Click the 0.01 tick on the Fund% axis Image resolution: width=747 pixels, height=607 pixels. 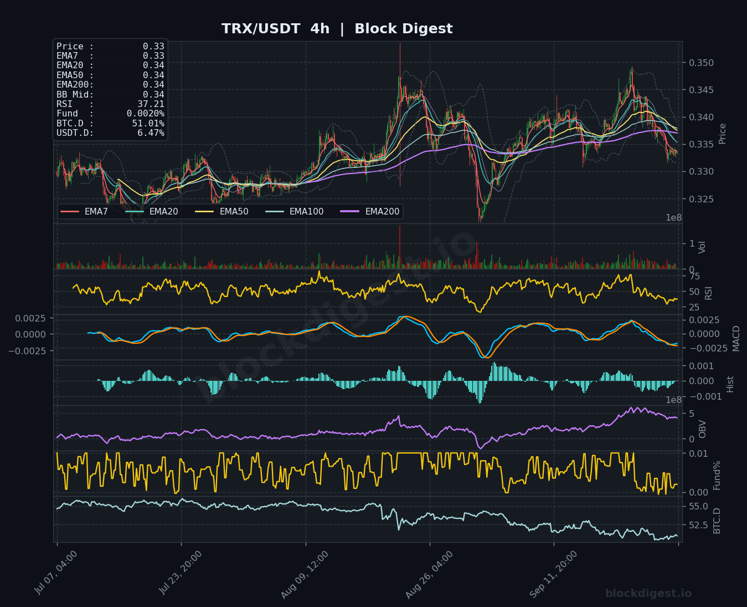coord(698,454)
